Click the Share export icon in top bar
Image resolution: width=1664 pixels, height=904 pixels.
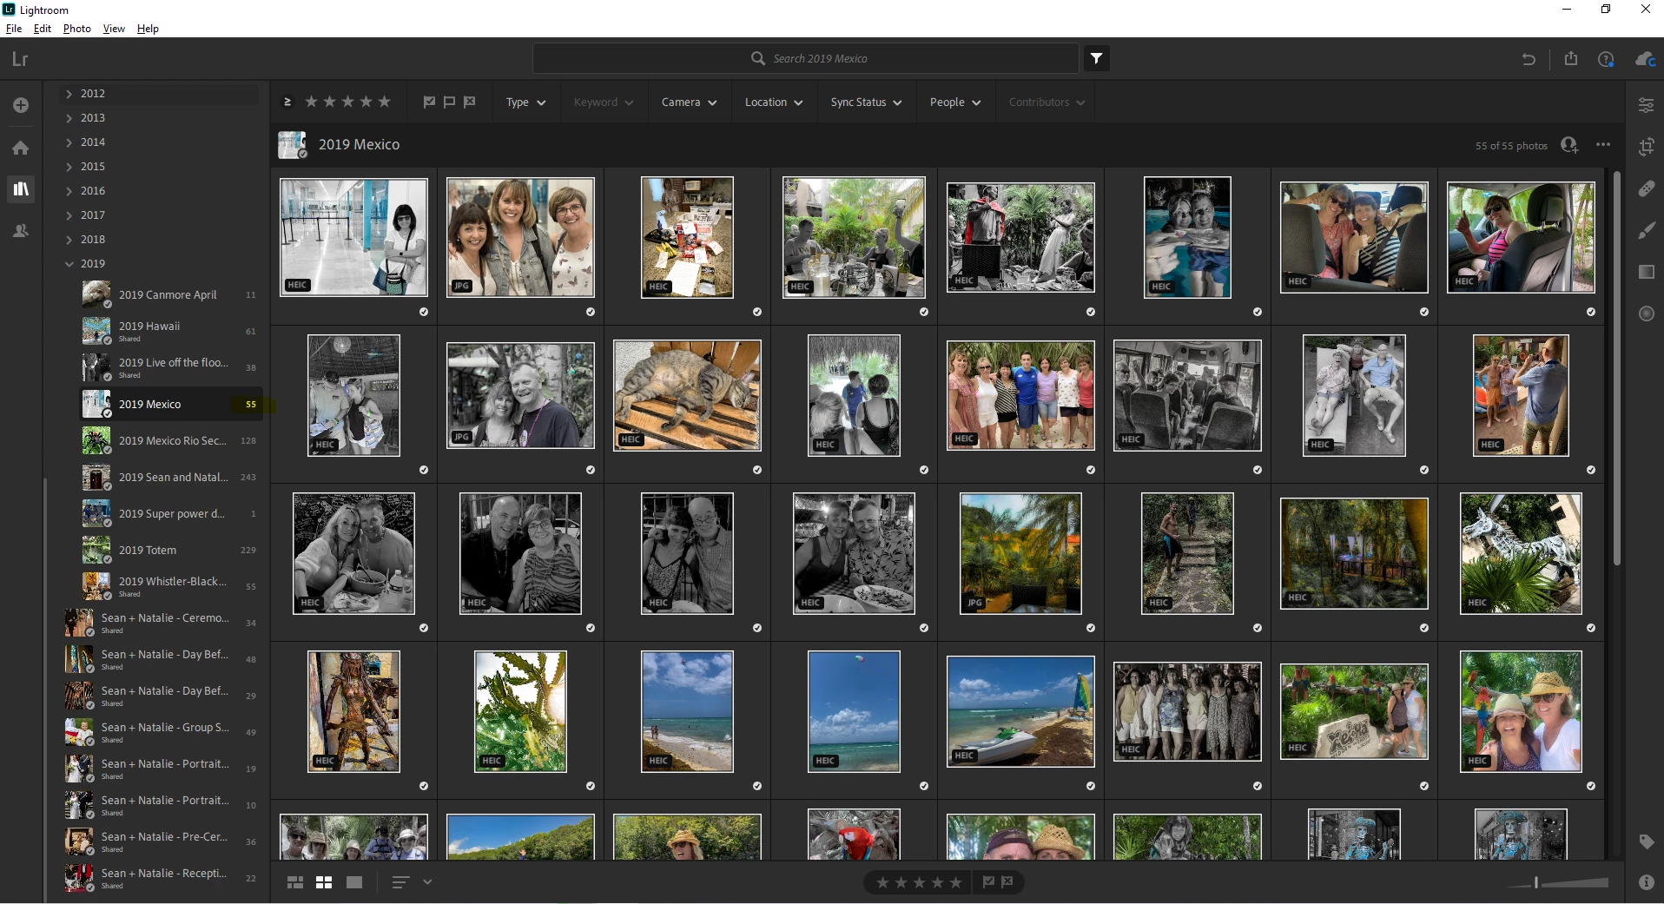[x=1571, y=59]
